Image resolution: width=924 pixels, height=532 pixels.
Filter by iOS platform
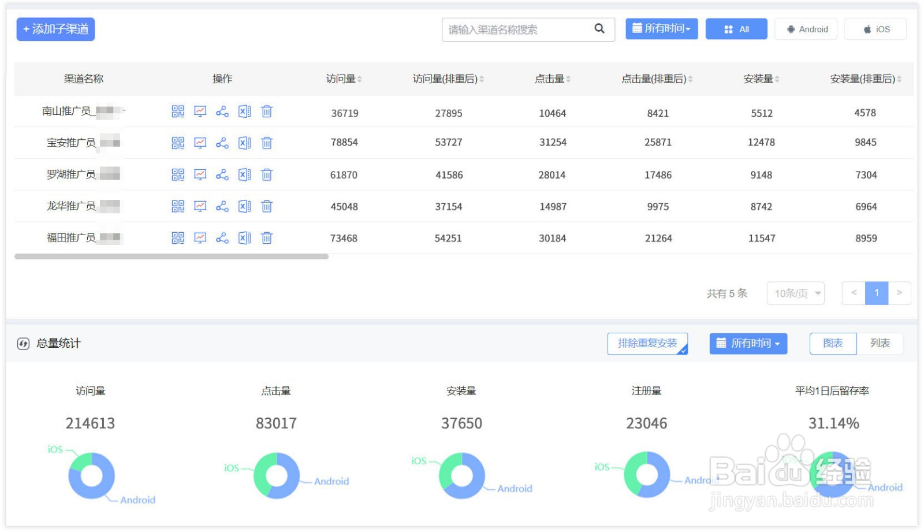875,29
